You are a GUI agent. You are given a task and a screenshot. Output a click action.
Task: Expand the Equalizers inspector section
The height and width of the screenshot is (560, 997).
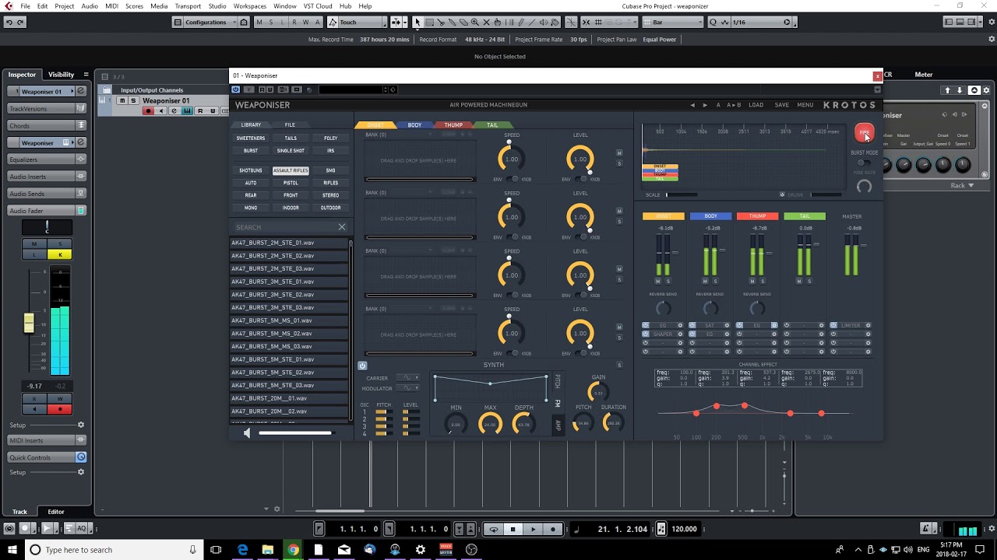(x=47, y=159)
